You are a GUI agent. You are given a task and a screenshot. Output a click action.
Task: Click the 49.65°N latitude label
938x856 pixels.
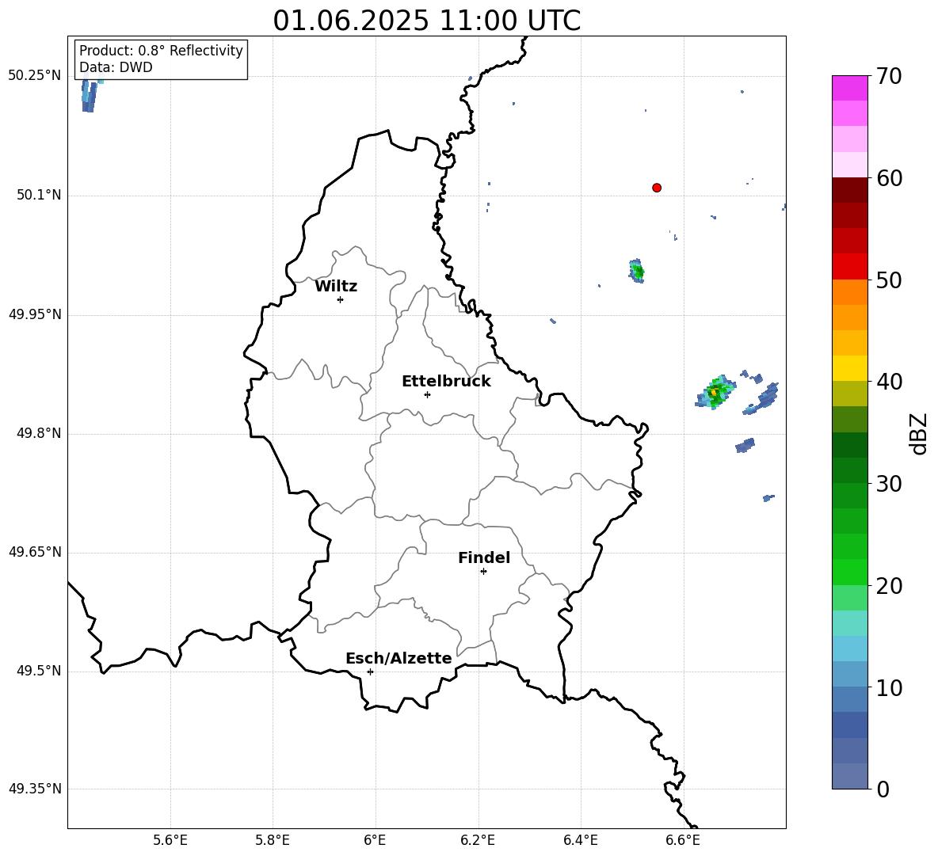[35, 552]
